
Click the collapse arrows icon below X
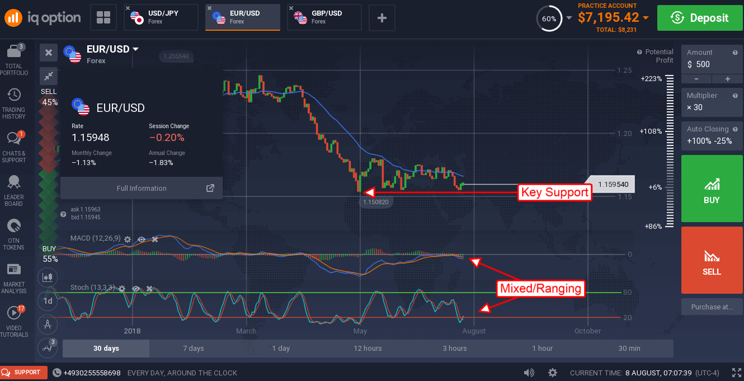point(49,76)
